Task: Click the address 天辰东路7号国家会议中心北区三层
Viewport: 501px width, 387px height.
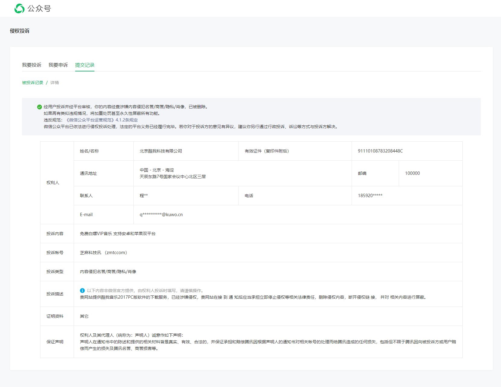Action: [173, 177]
